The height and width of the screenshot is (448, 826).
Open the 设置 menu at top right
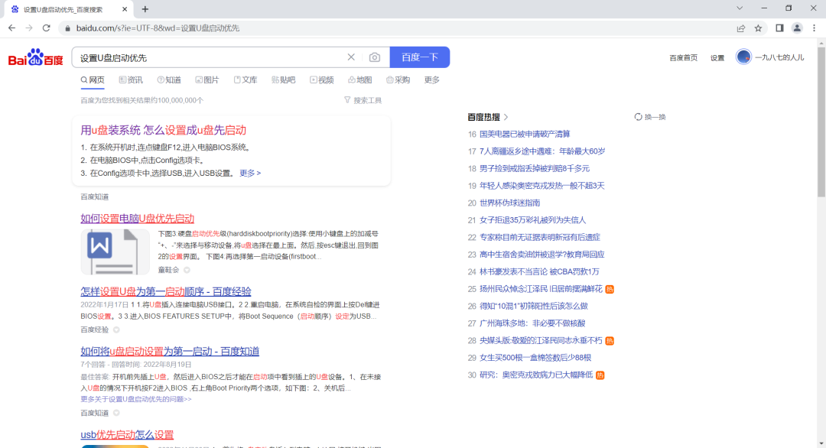[x=717, y=58]
